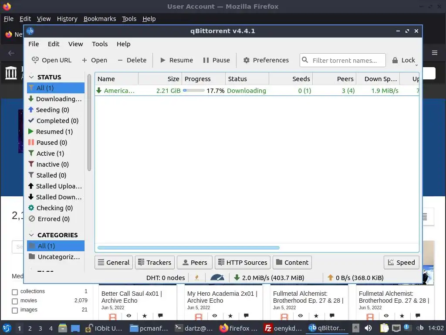
Task: Filter by Completed (0)
Action: 56,121
